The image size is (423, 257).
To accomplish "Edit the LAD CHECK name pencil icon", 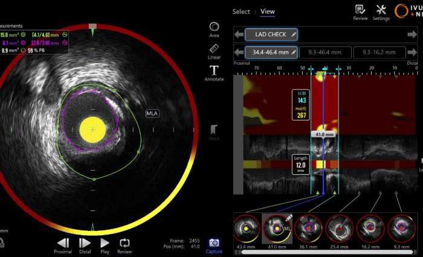I will tap(294, 34).
